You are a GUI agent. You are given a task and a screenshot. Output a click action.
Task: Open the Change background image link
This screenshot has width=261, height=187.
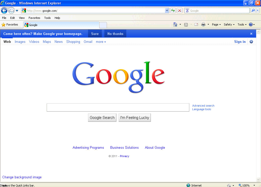(x=22, y=177)
